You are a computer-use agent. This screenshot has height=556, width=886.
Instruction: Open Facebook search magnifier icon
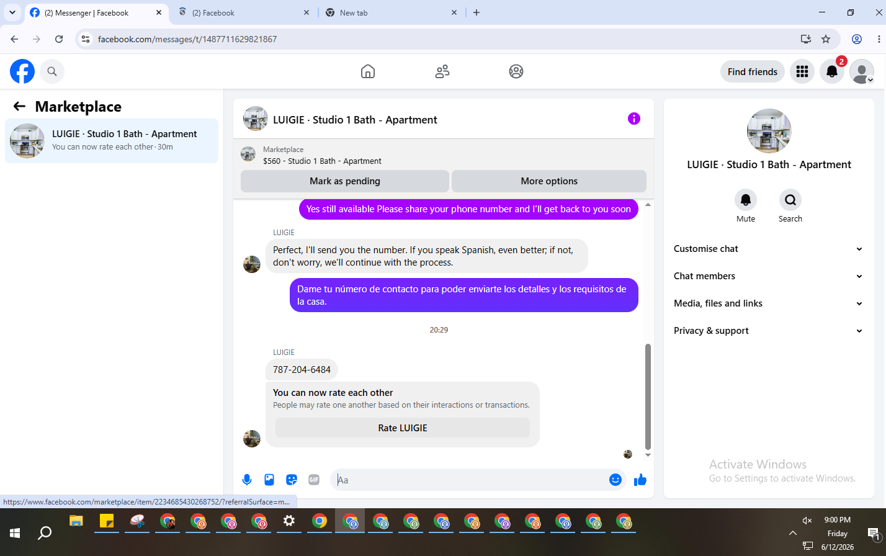pos(52,71)
